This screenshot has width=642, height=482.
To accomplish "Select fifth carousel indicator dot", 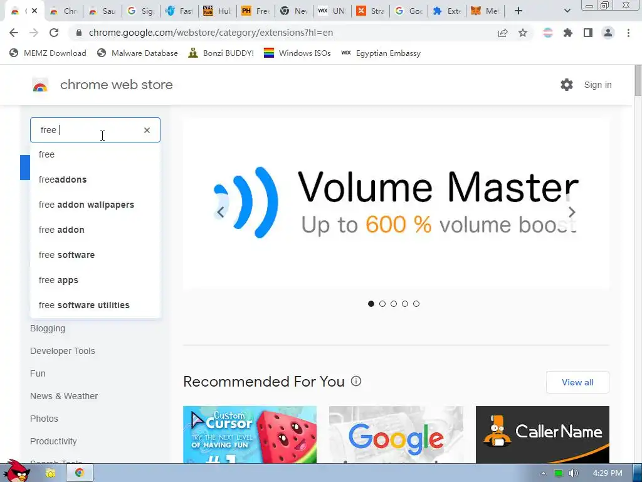I will [x=416, y=304].
